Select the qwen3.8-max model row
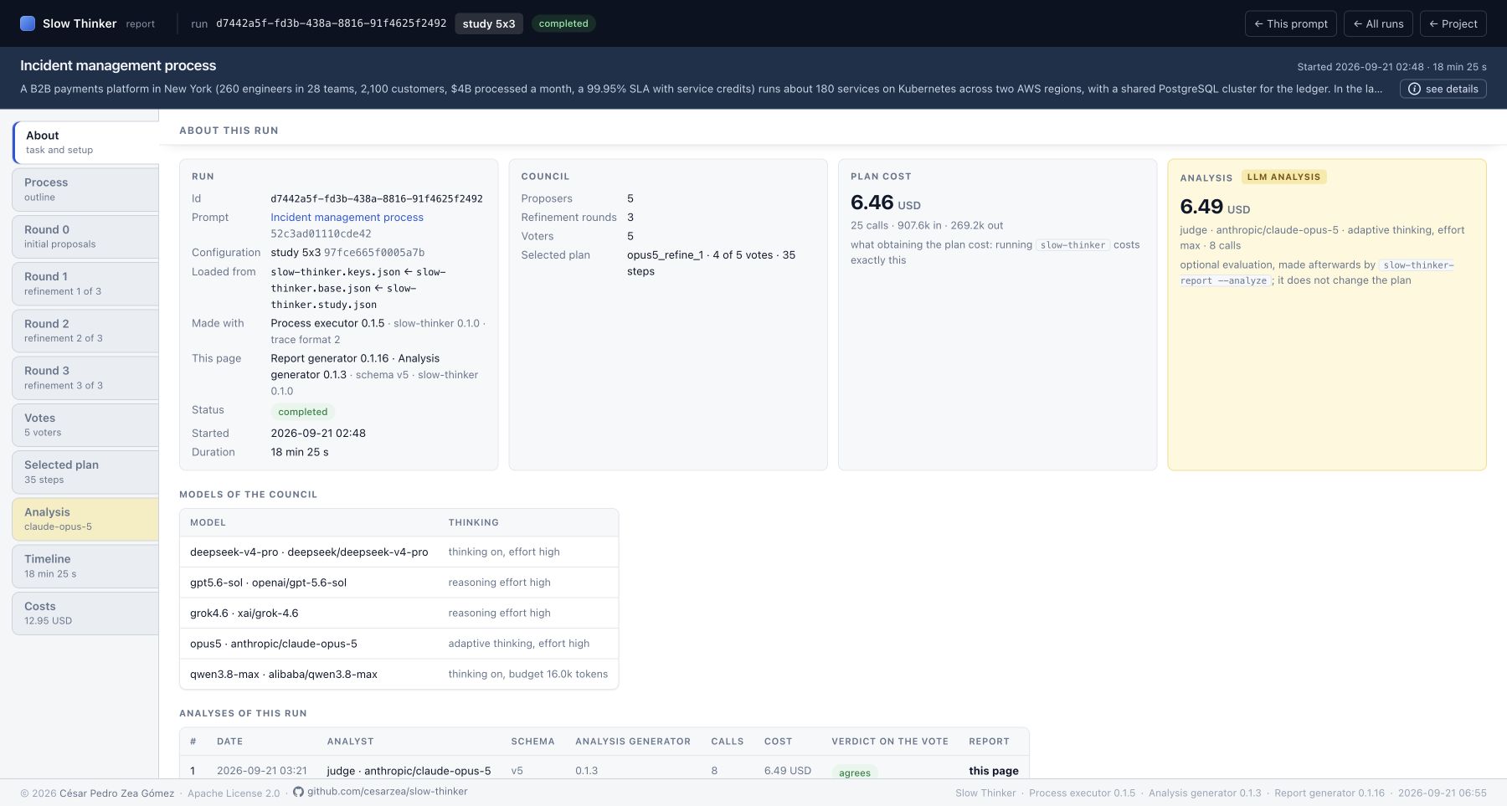 coord(399,674)
